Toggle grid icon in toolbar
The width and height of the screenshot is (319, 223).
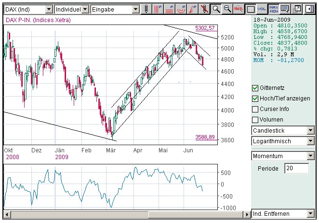click(251, 9)
